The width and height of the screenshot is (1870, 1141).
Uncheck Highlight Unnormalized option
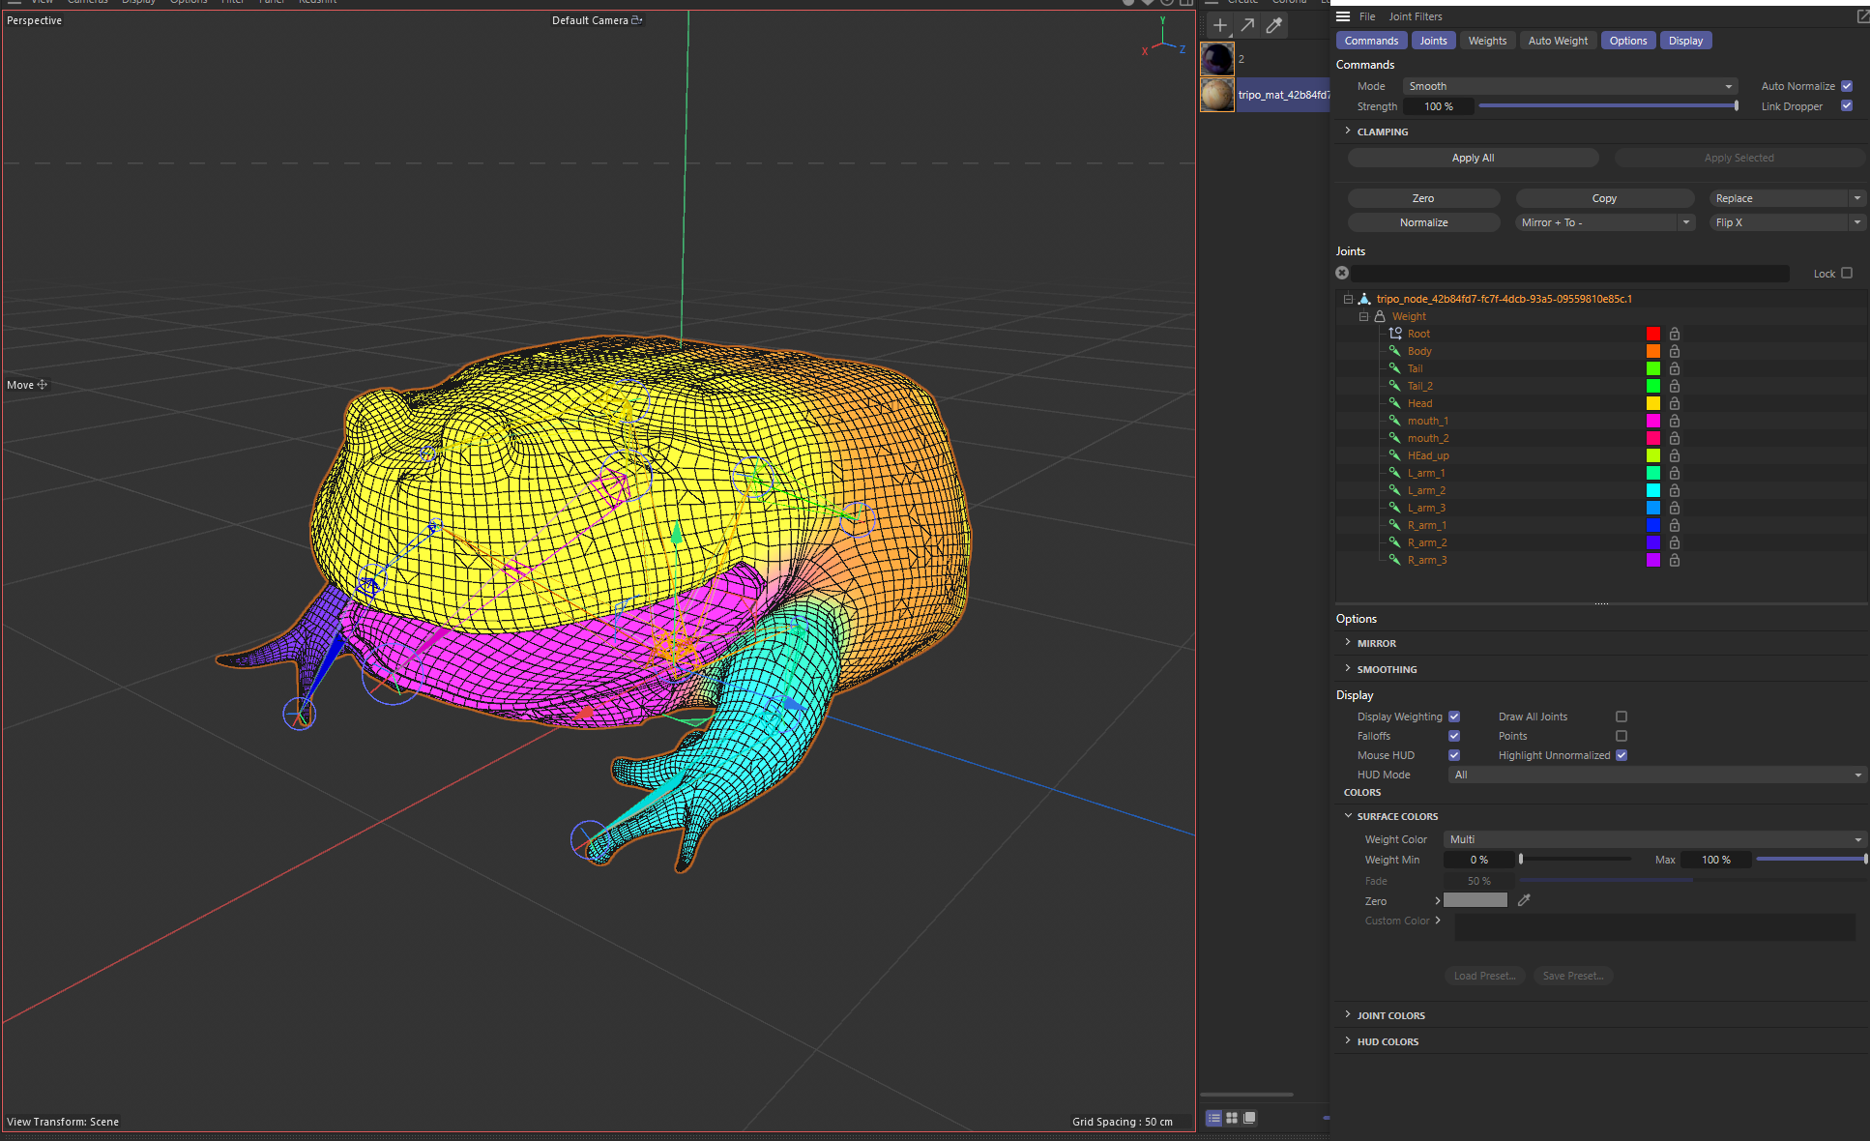click(1622, 755)
